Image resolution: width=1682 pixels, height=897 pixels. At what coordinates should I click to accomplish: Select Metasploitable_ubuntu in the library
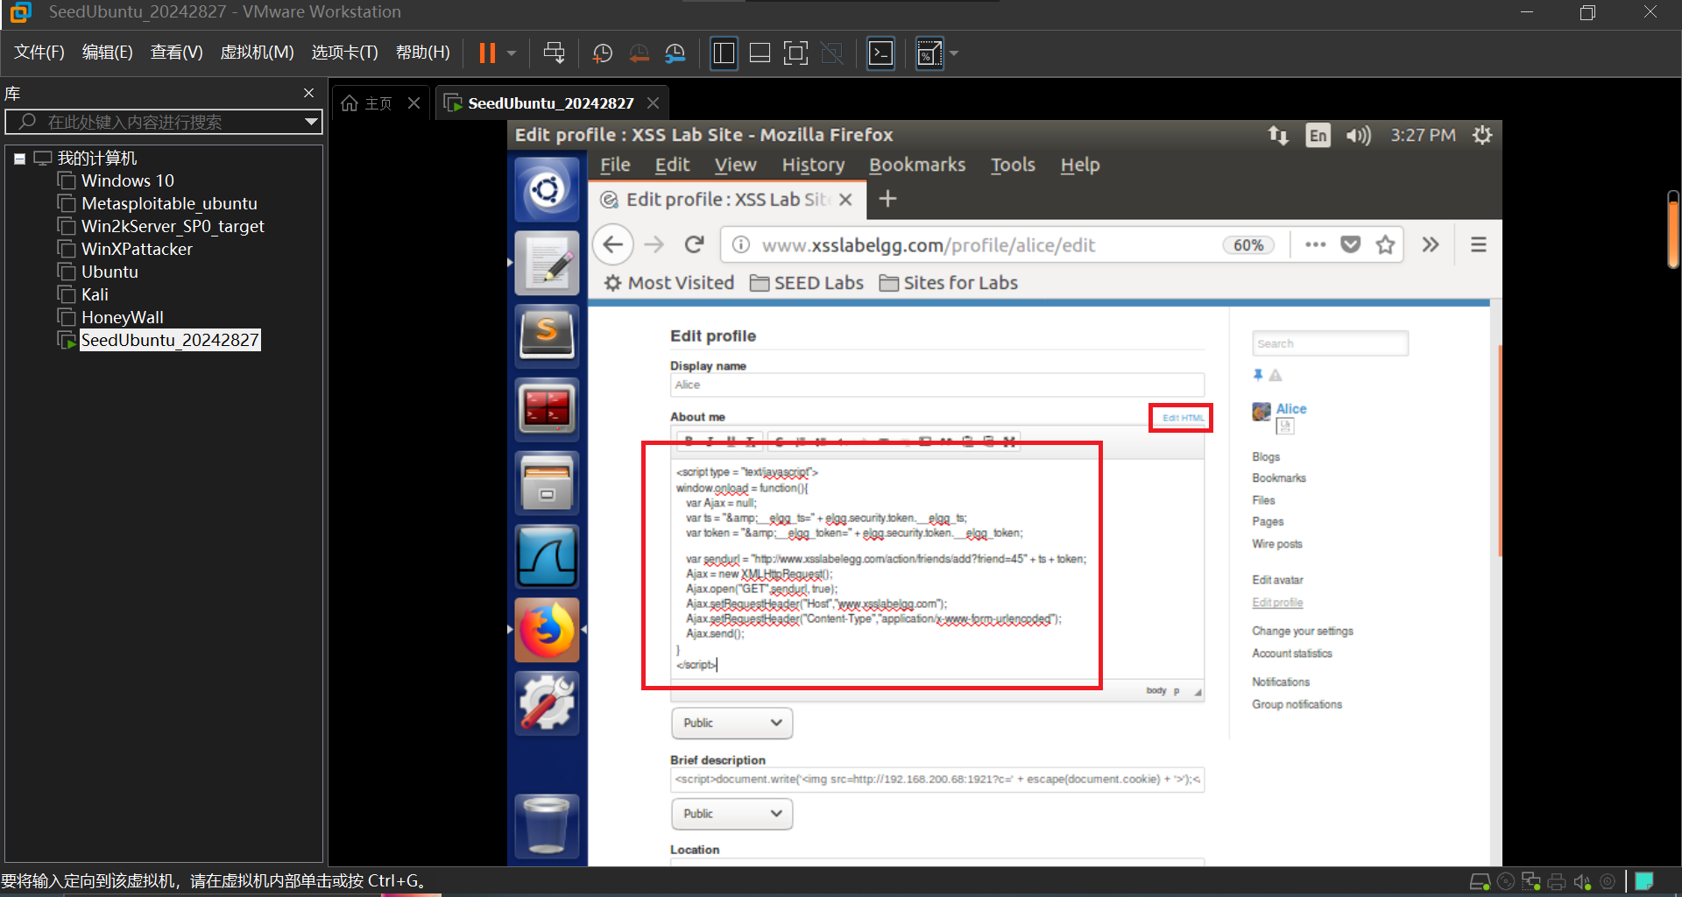point(169,203)
